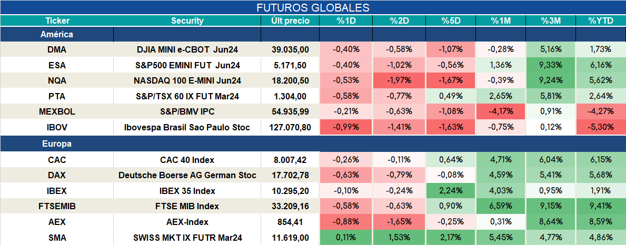Select the -5,30% IBOV YTD cell
Image resolution: width=626 pixels, height=246 pixels.
click(x=600, y=128)
